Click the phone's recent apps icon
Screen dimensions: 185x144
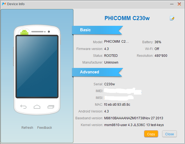point(51,107)
